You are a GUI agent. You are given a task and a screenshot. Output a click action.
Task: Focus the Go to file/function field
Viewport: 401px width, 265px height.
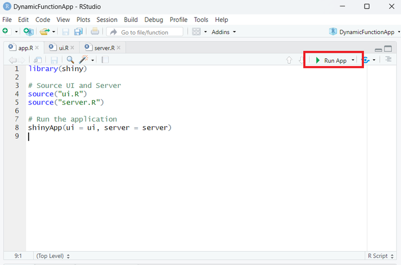click(x=145, y=32)
